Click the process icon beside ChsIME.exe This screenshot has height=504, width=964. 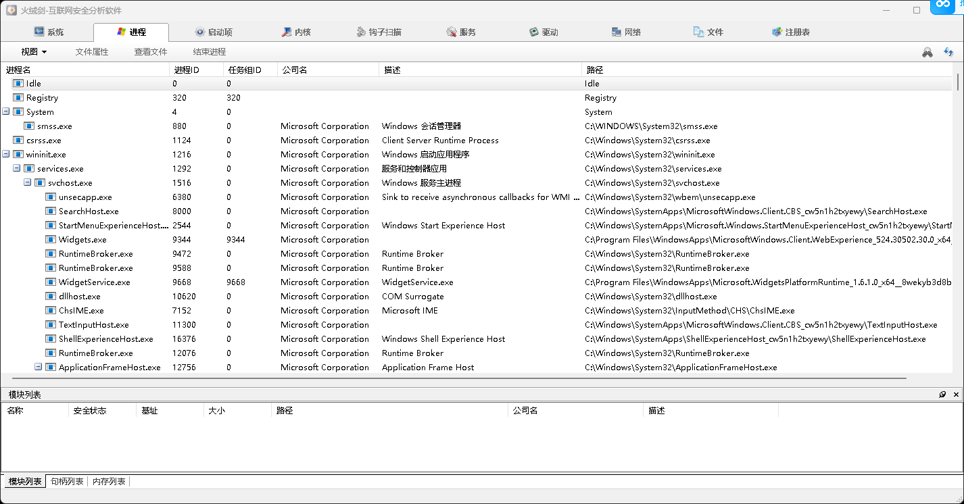click(x=50, y=311)
